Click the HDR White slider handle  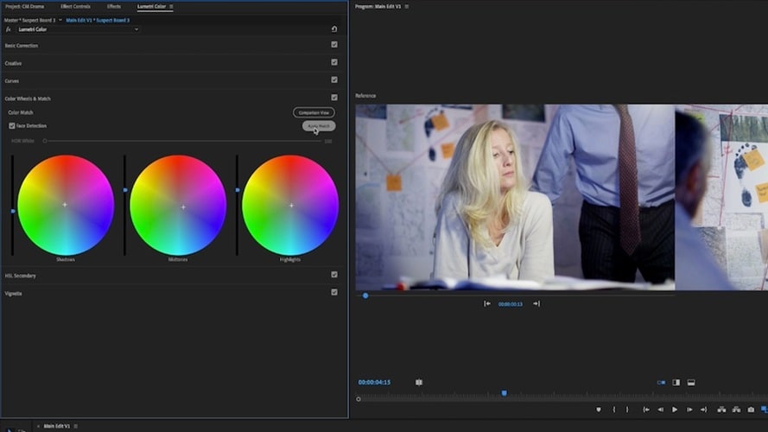(x=45, y=141)
